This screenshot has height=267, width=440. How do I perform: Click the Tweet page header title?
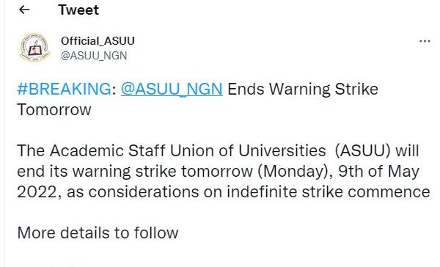tap(78, 10)
